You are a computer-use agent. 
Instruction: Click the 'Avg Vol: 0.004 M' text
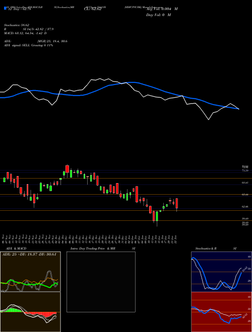tap(162, 9)
